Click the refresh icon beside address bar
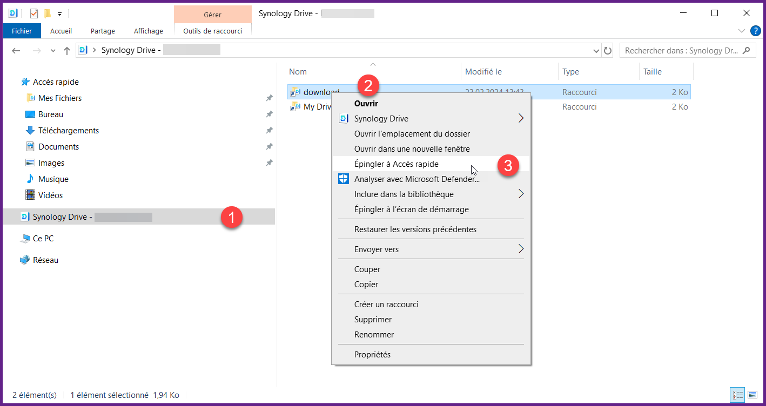766x406 pixels. [x=608, y=51]
